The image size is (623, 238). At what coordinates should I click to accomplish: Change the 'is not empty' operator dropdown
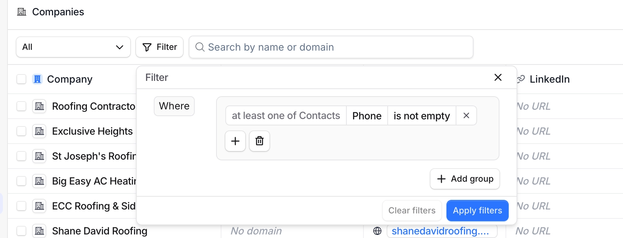tap(422, 115)
